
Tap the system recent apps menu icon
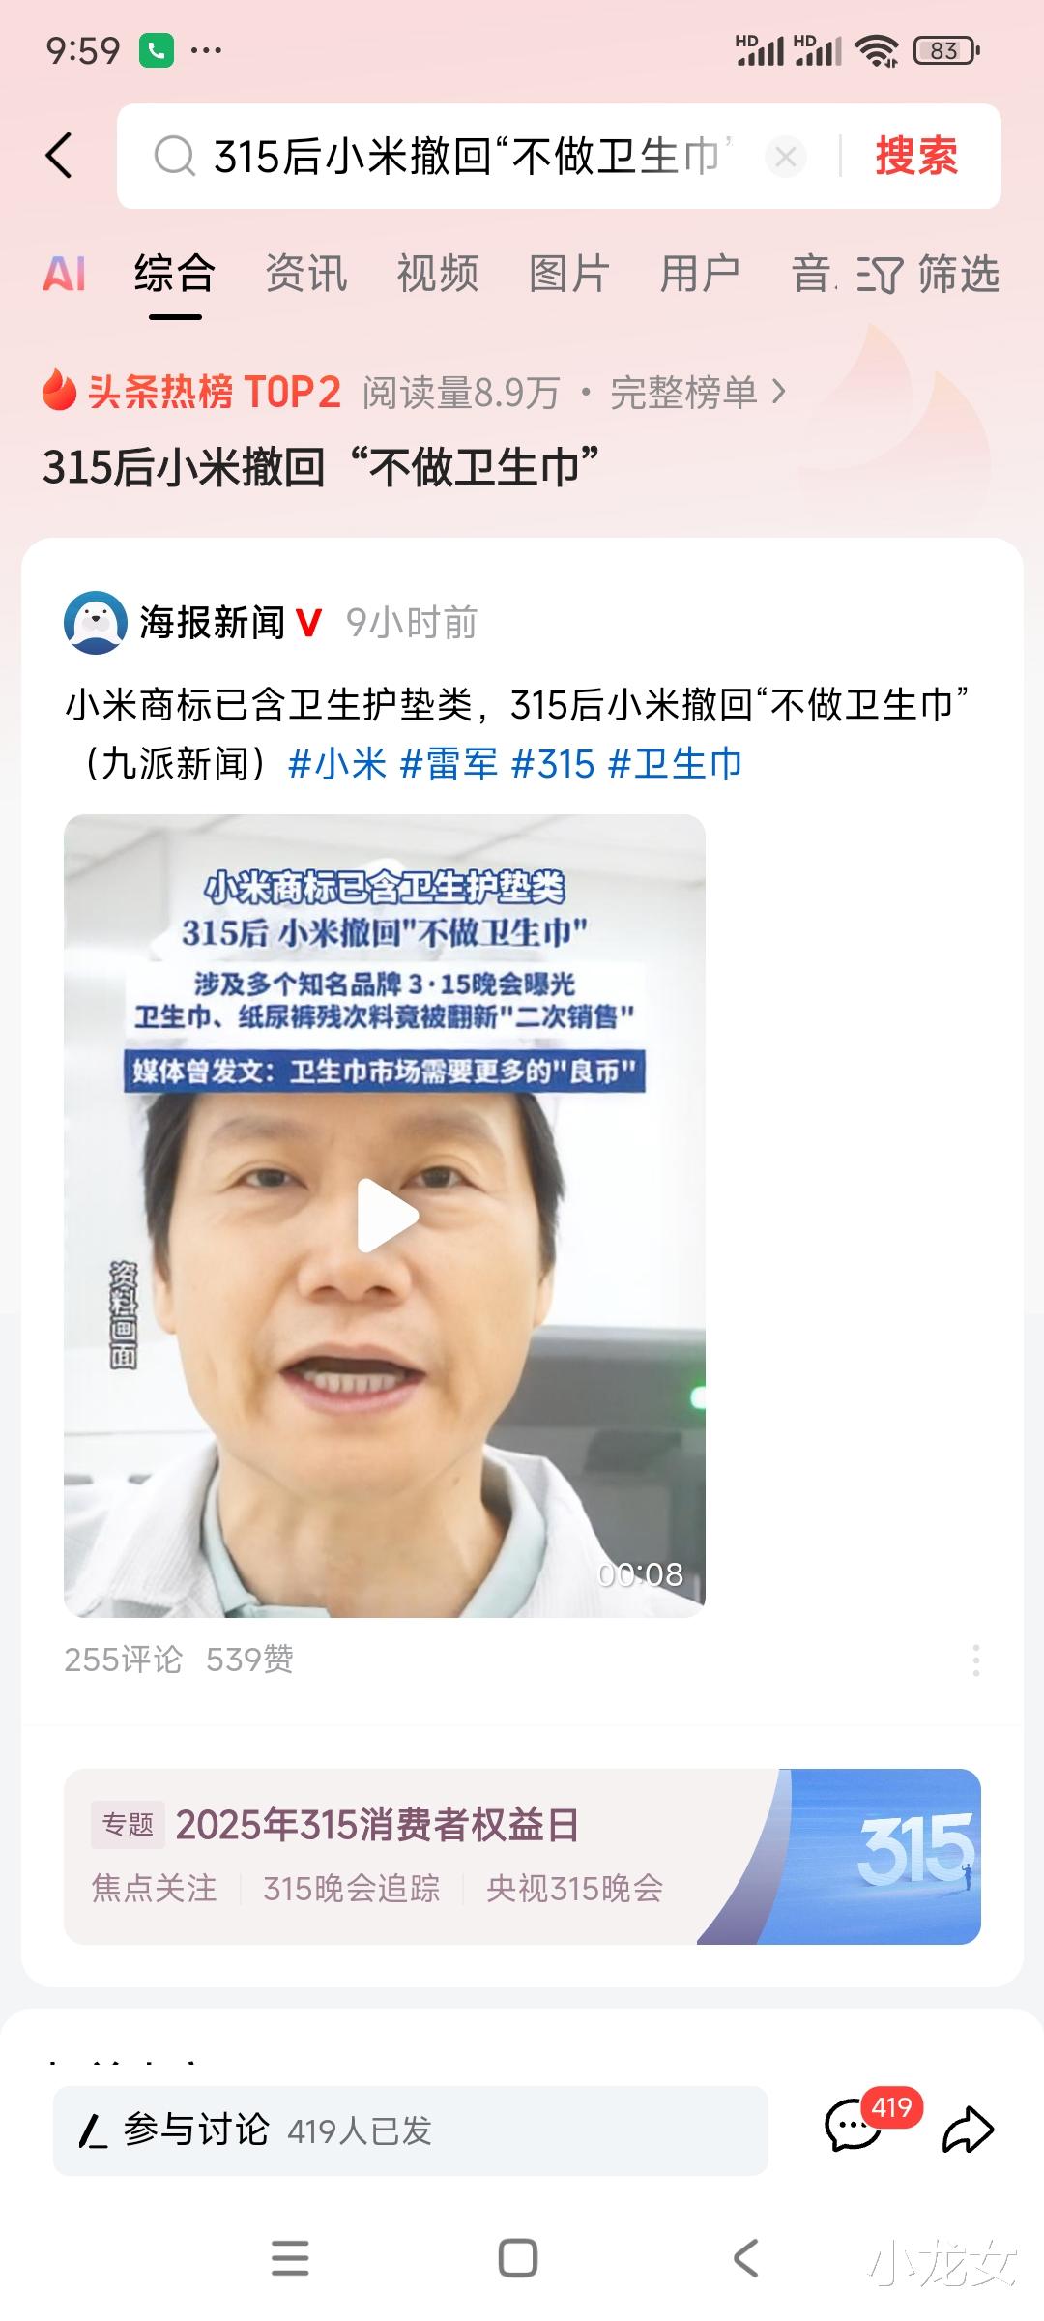[290, 2258]
